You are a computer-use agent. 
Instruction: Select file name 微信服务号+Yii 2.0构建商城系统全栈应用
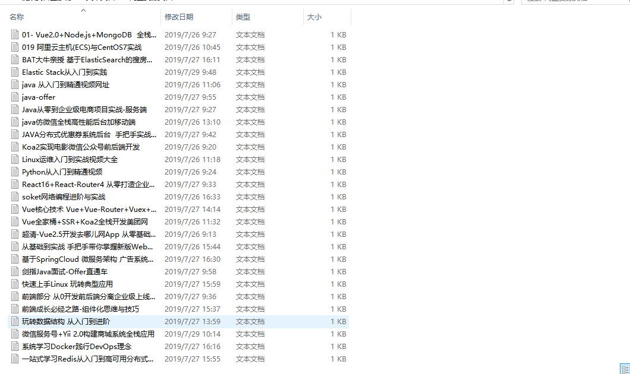pyautogui.click(x=88, y=334)
